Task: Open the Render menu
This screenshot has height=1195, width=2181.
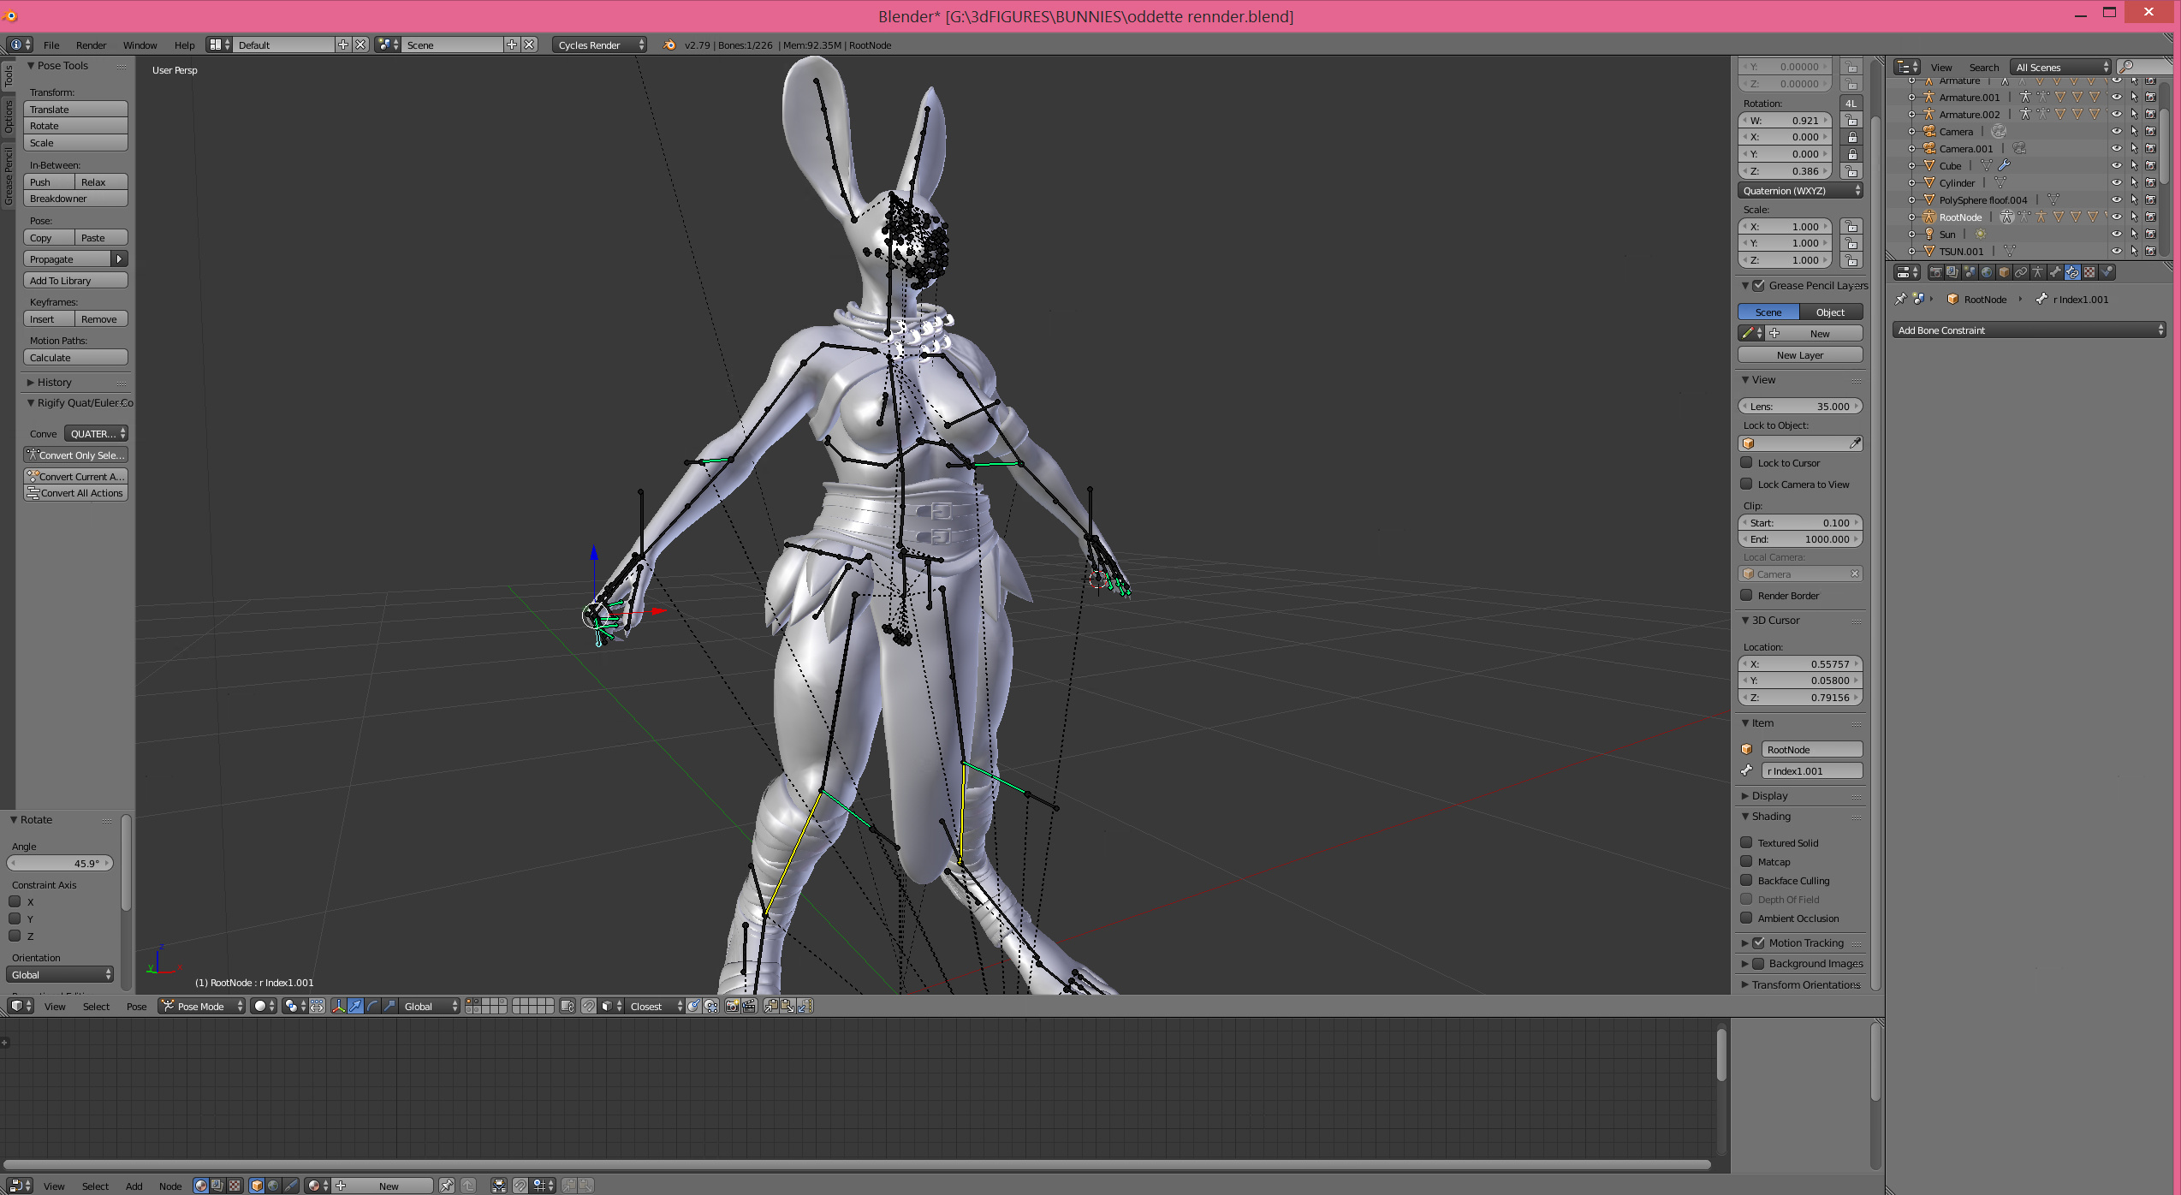Action: (91, 45)
